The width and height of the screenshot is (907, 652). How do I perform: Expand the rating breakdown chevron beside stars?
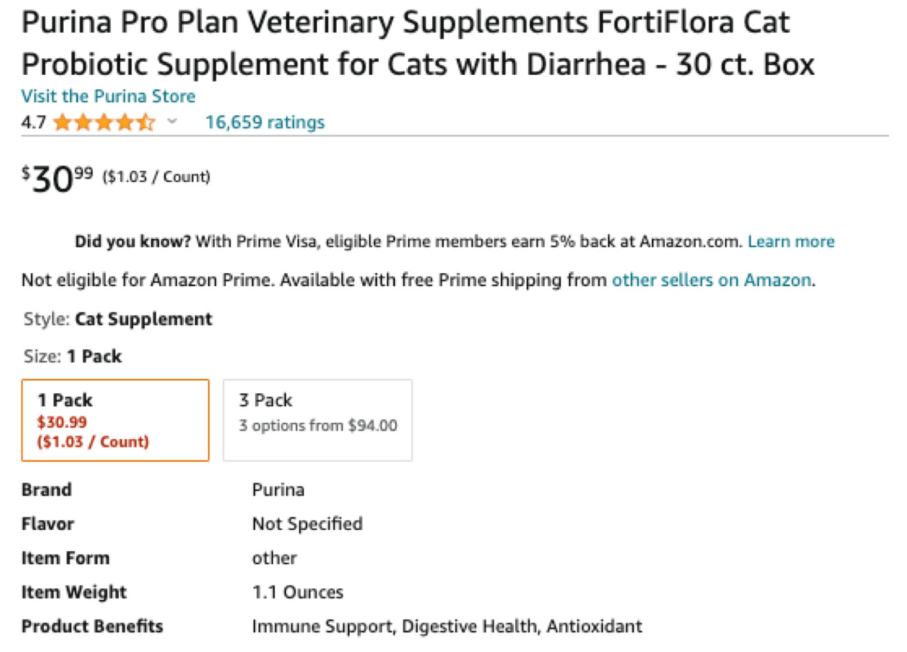tap(172, 122)
